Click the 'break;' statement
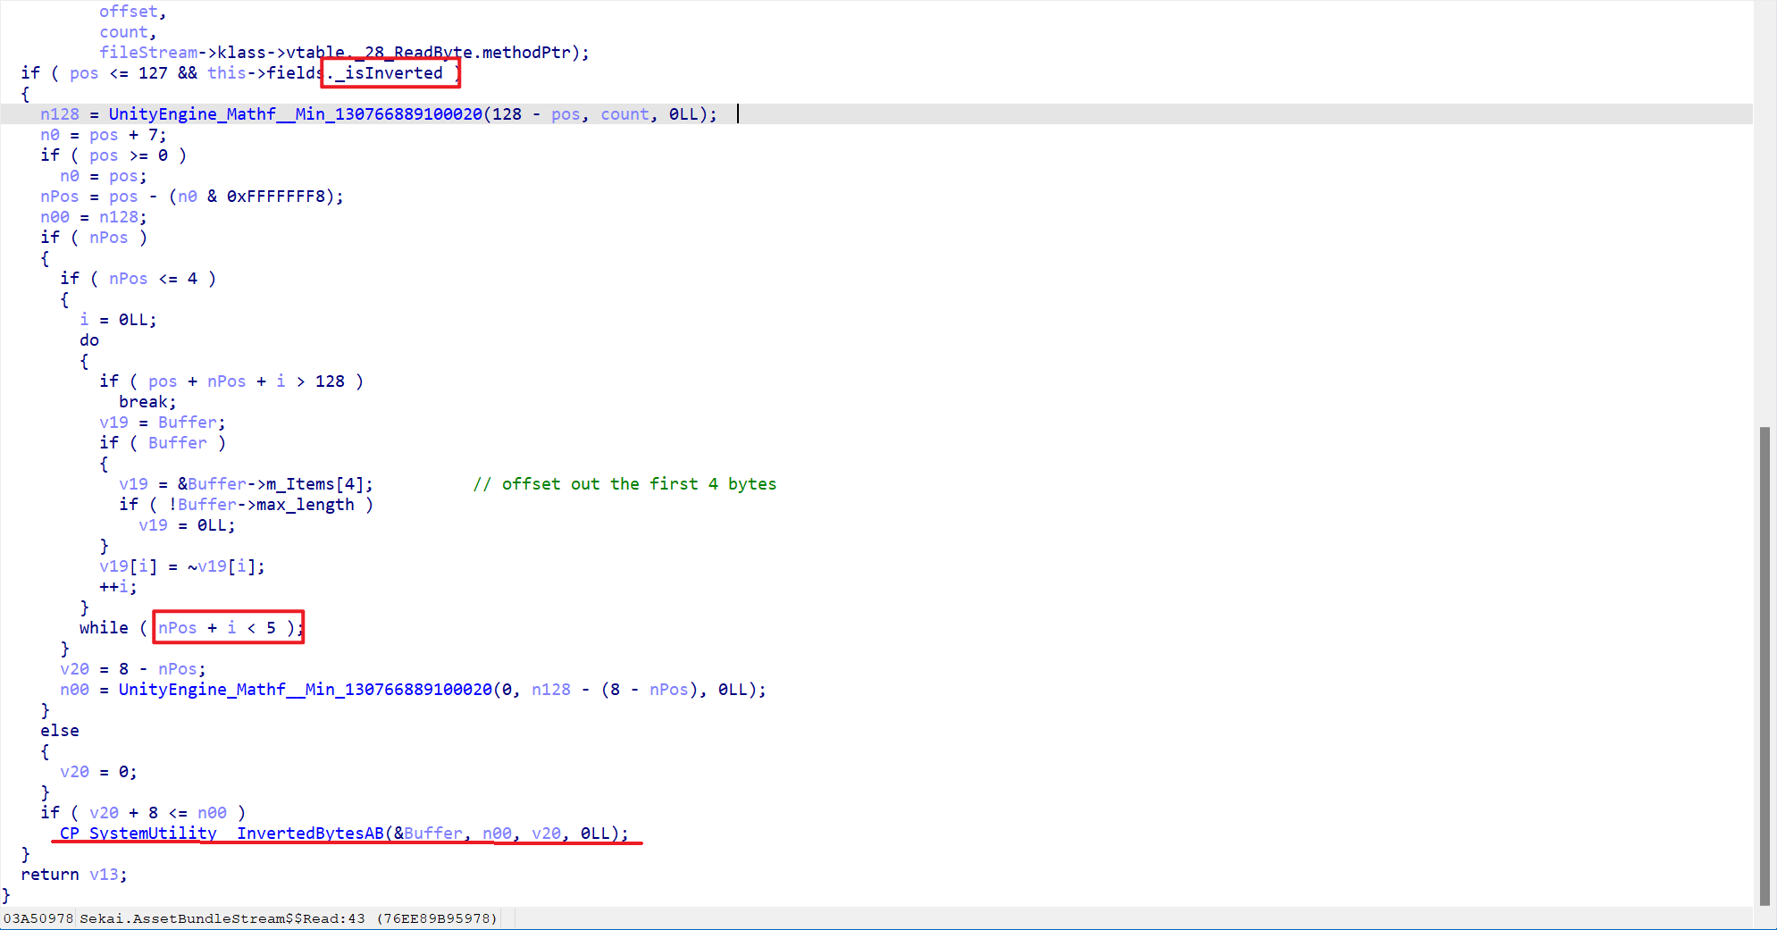Screen dimensions: 1777x930 [x=148, y=402]
